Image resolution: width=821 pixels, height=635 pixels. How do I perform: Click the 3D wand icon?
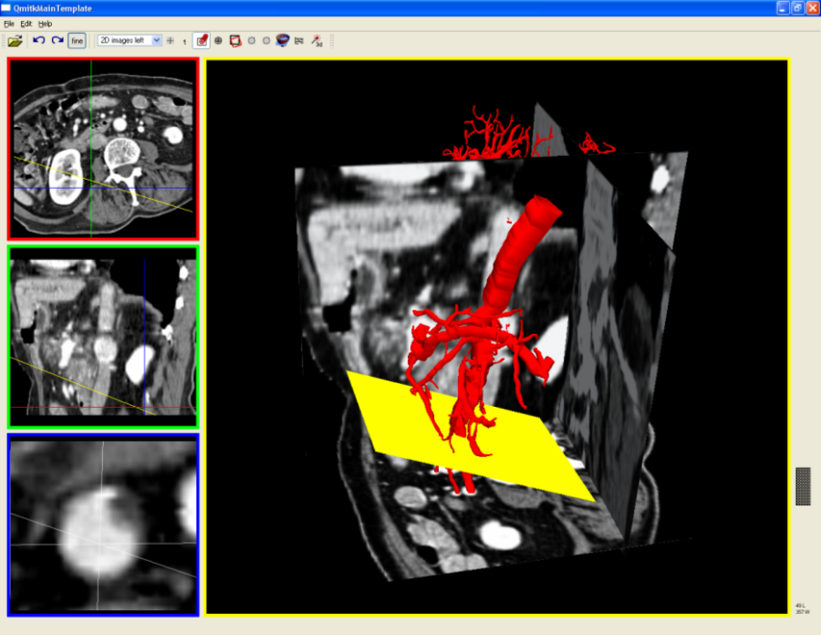coord(317,41)
